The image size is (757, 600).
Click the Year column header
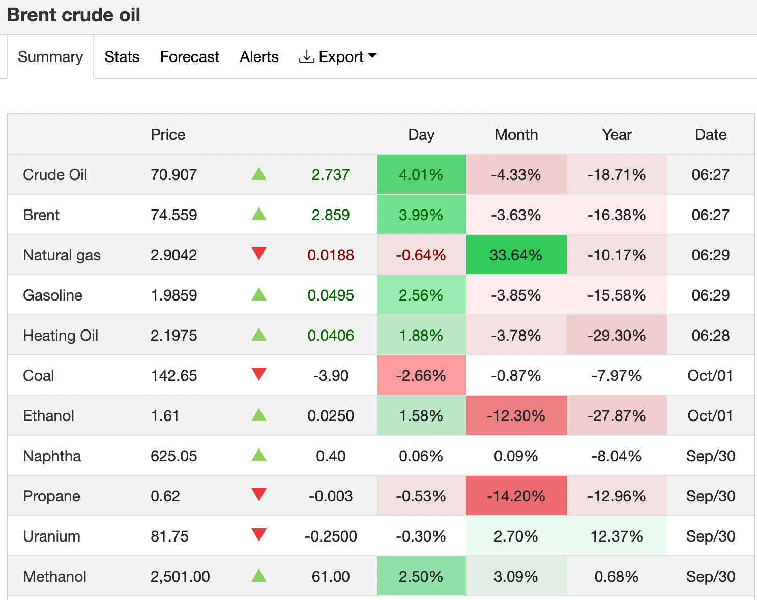click(617, 135)
